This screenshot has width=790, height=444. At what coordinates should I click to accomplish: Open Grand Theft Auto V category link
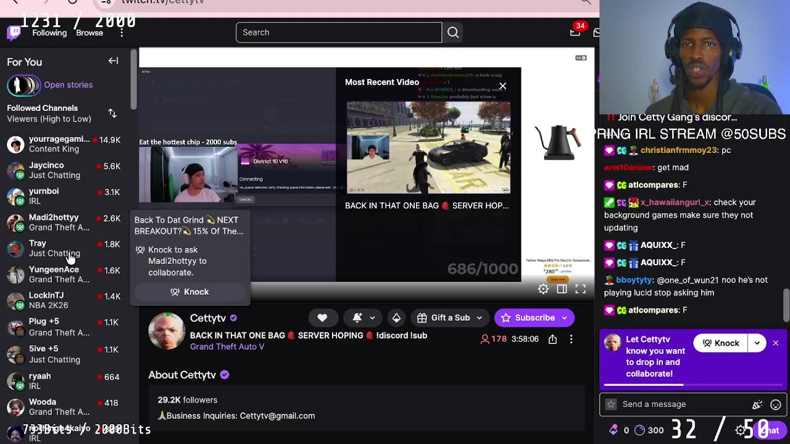click(227, 347)
